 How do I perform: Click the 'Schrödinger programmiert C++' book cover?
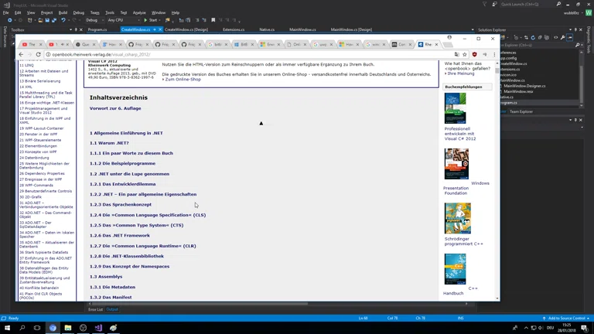(x=458, y=218)
